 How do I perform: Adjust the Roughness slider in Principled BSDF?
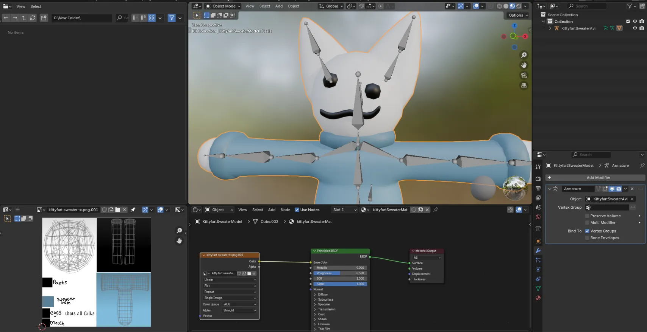[x=340, y=273]
